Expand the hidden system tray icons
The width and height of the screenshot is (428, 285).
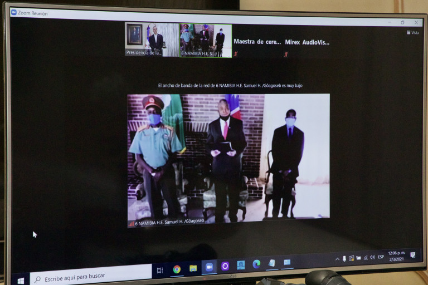[x=337, y=259]
